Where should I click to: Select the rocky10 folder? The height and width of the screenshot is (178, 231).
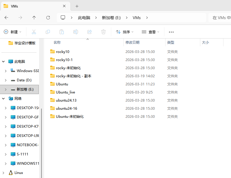[x=63, y=52]
